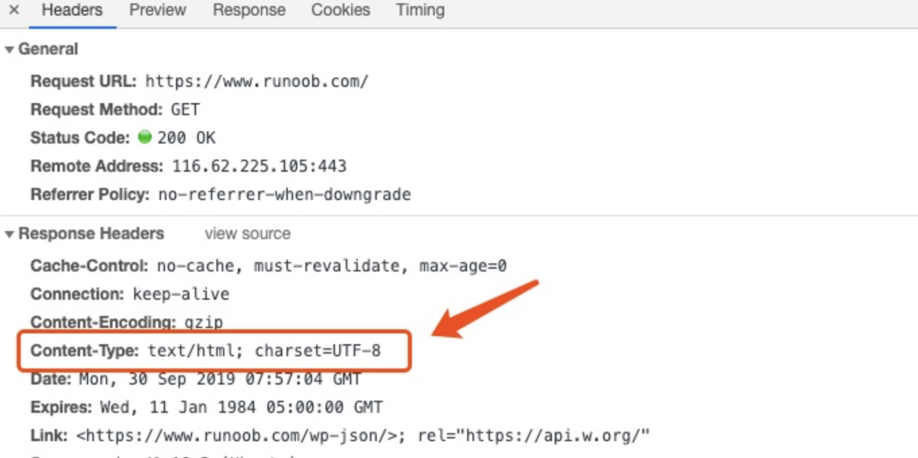Click the green status code indicator
This screenshot has width=918, height=458.
[x=144, y=137]
